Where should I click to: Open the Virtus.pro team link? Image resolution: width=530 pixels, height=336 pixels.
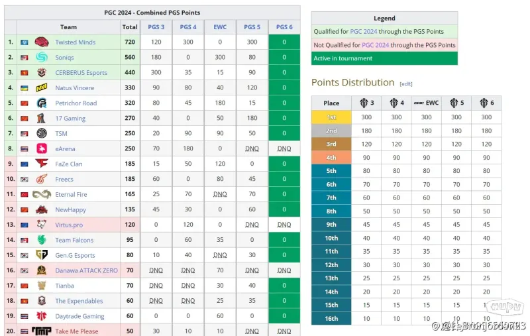click(x=69, y=225)
